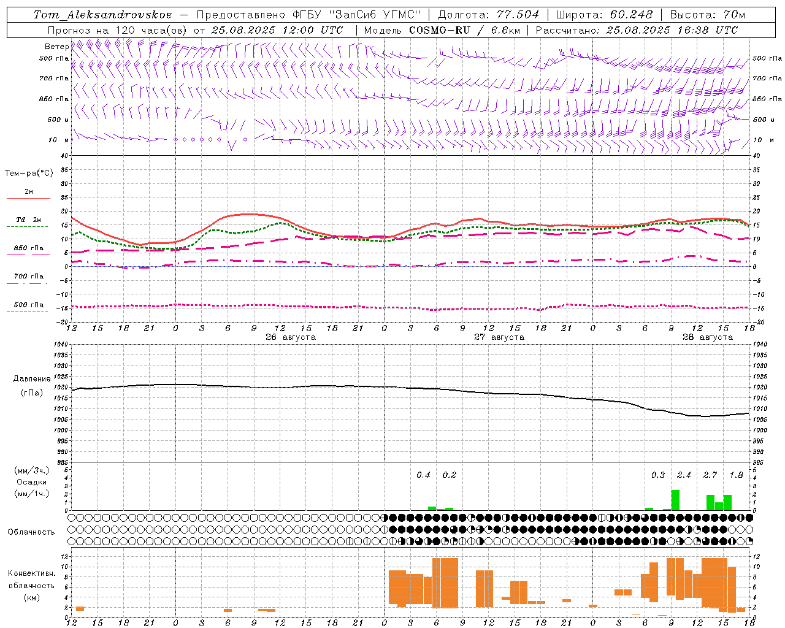Click the 1.8 precipitation total

[x=736, y=475]
